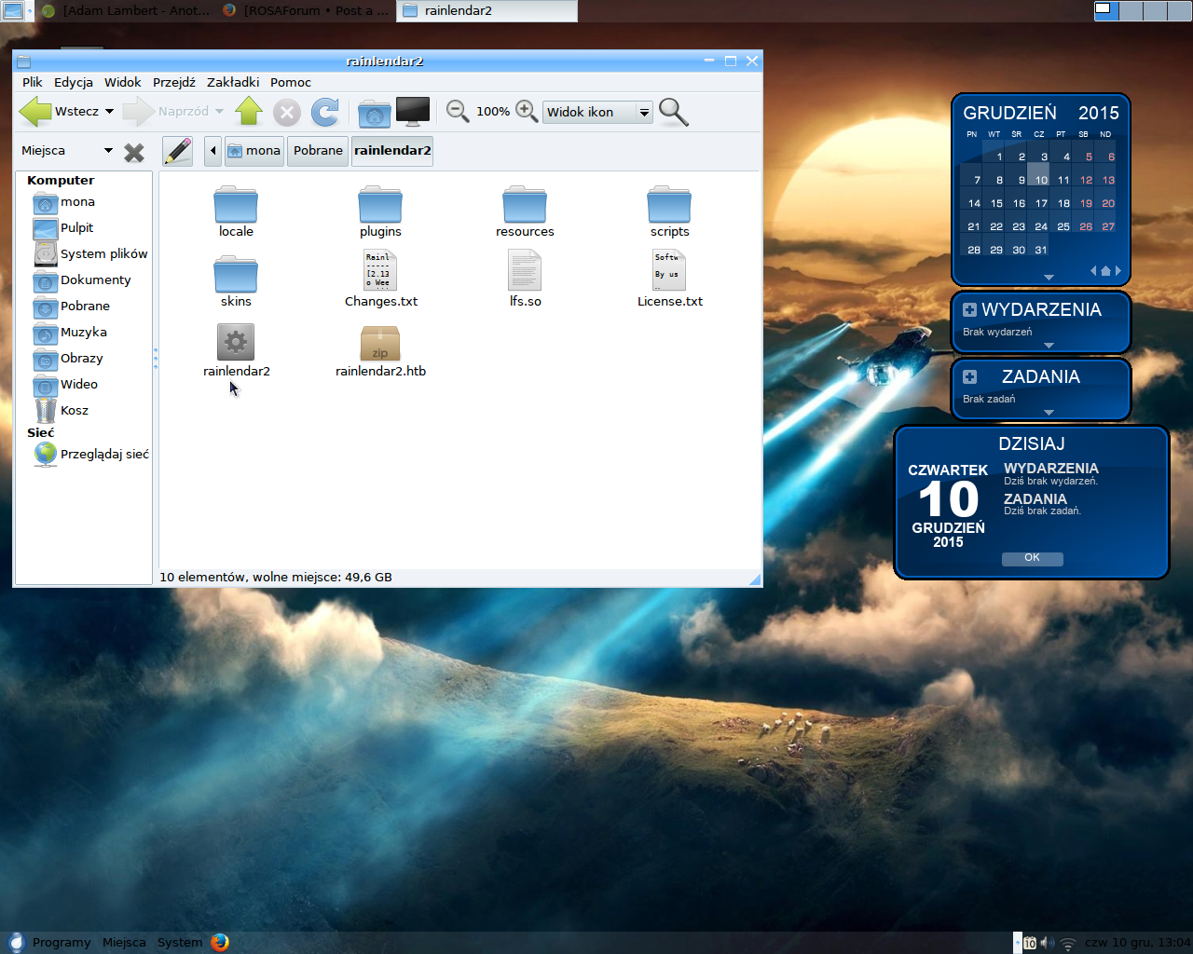Screen dimensions: 1193x954
Task: Click the zoom out magnifier icon
Action: click(457, 112)
